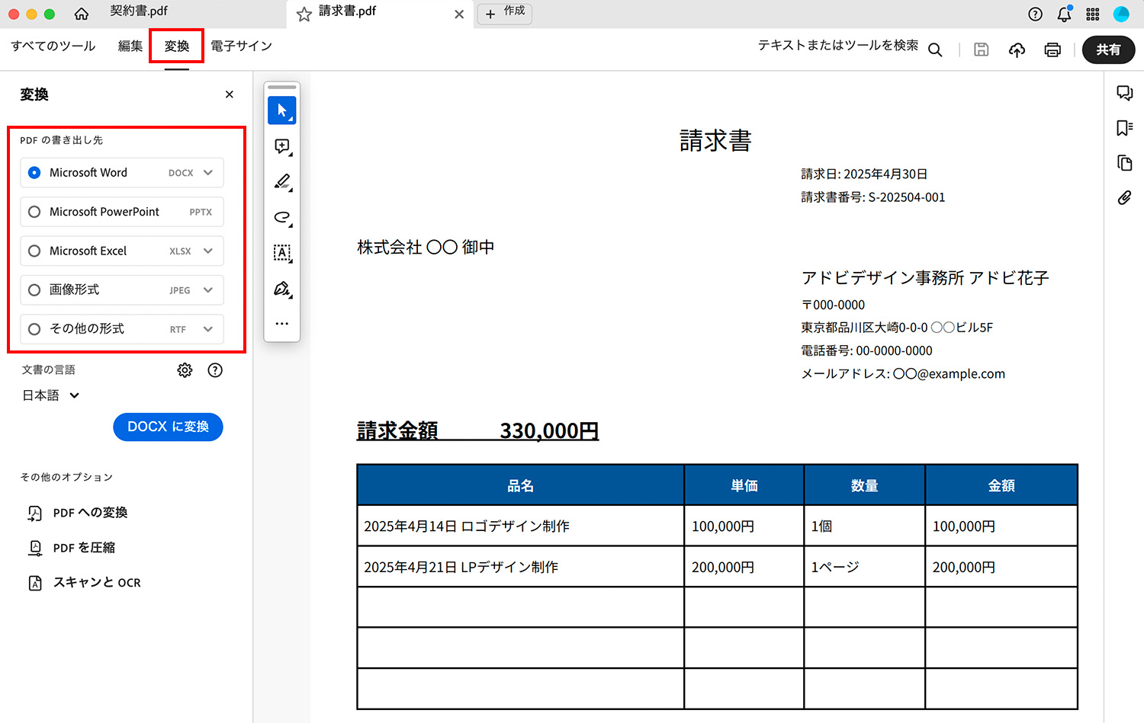
Task: Open the すべてのツール menu
Action: (53, 46)
